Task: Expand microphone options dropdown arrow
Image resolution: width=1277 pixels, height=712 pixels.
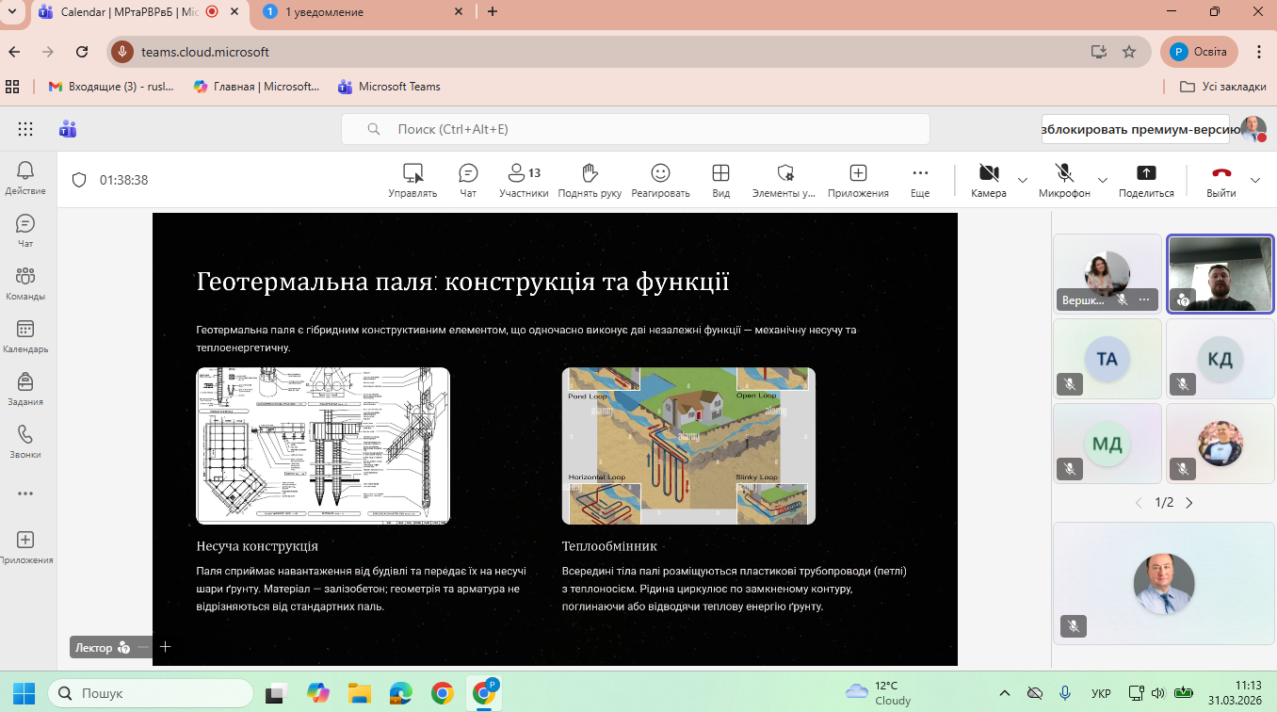Action: [x=1103, y=180]
